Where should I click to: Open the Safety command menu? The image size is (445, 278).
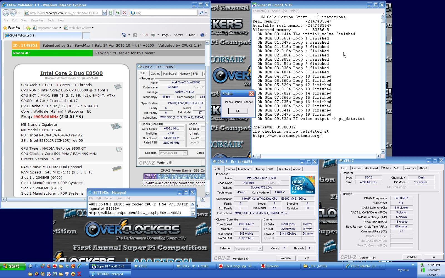pyautogui.click(x=180, y=35)
